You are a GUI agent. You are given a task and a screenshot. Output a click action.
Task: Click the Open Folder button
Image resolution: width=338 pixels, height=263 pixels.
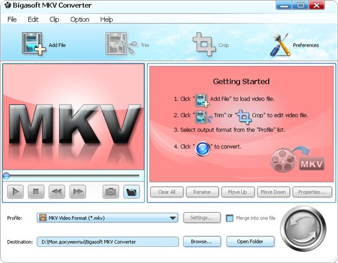click(x=250, y=241)
